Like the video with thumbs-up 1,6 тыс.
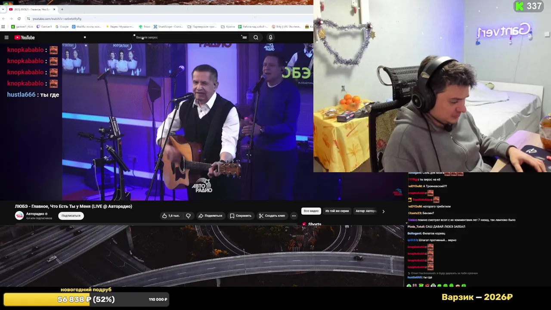551x310 pixels. click(x=171, y=216)
